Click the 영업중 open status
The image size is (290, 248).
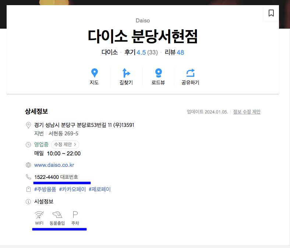pos(41,144)
